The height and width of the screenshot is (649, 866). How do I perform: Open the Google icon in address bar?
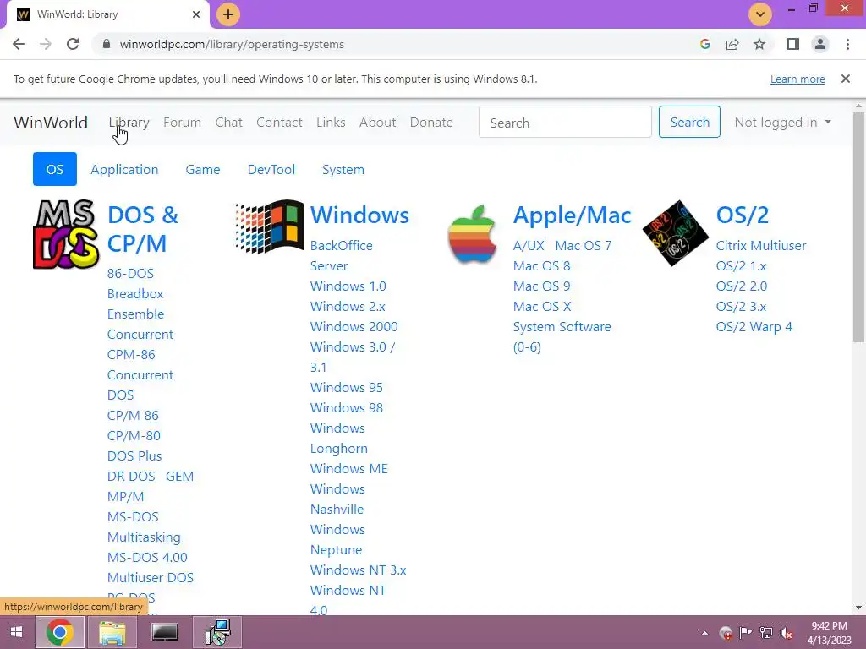(x=704, y=44)
